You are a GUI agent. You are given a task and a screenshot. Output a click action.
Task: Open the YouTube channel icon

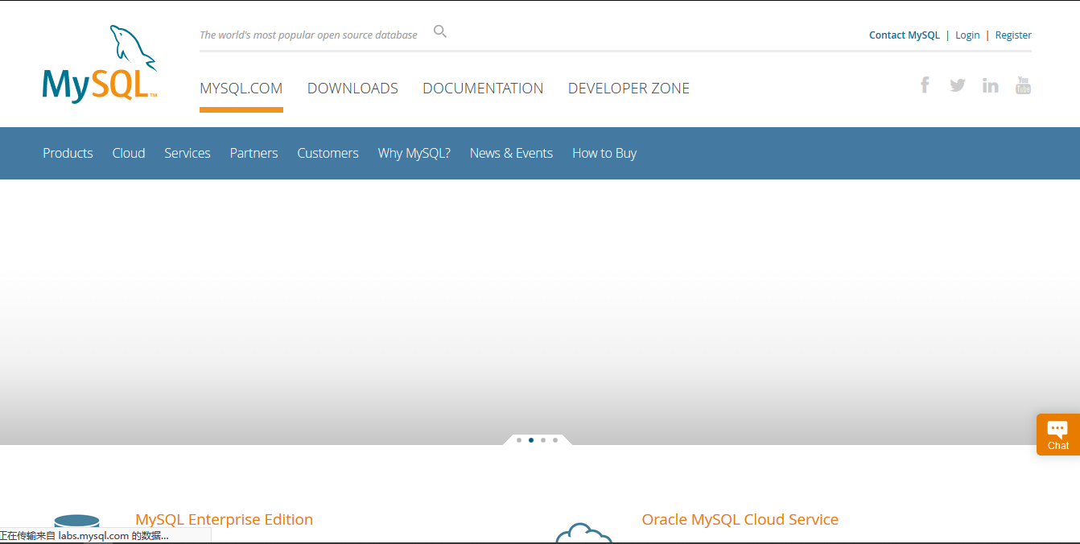click(1023, 84)
